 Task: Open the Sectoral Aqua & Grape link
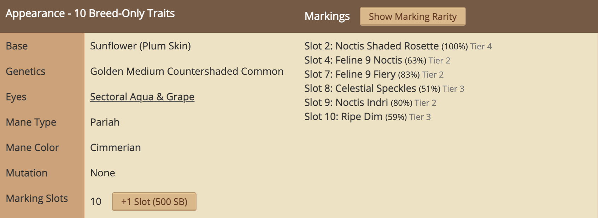[x=142, y=97]
